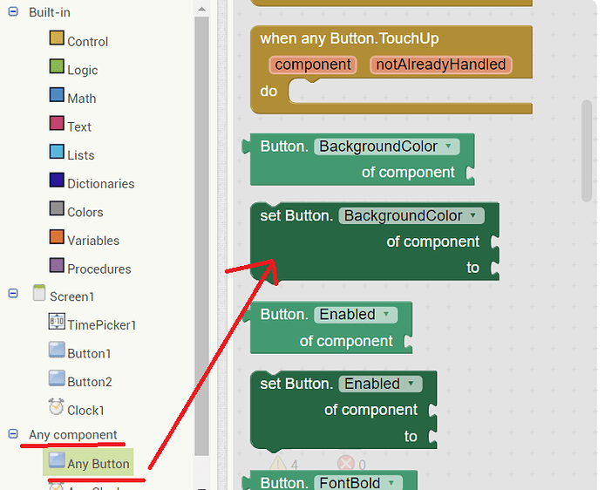
Task: Click the red error counter icon
Action: click(x=346, y=464)
